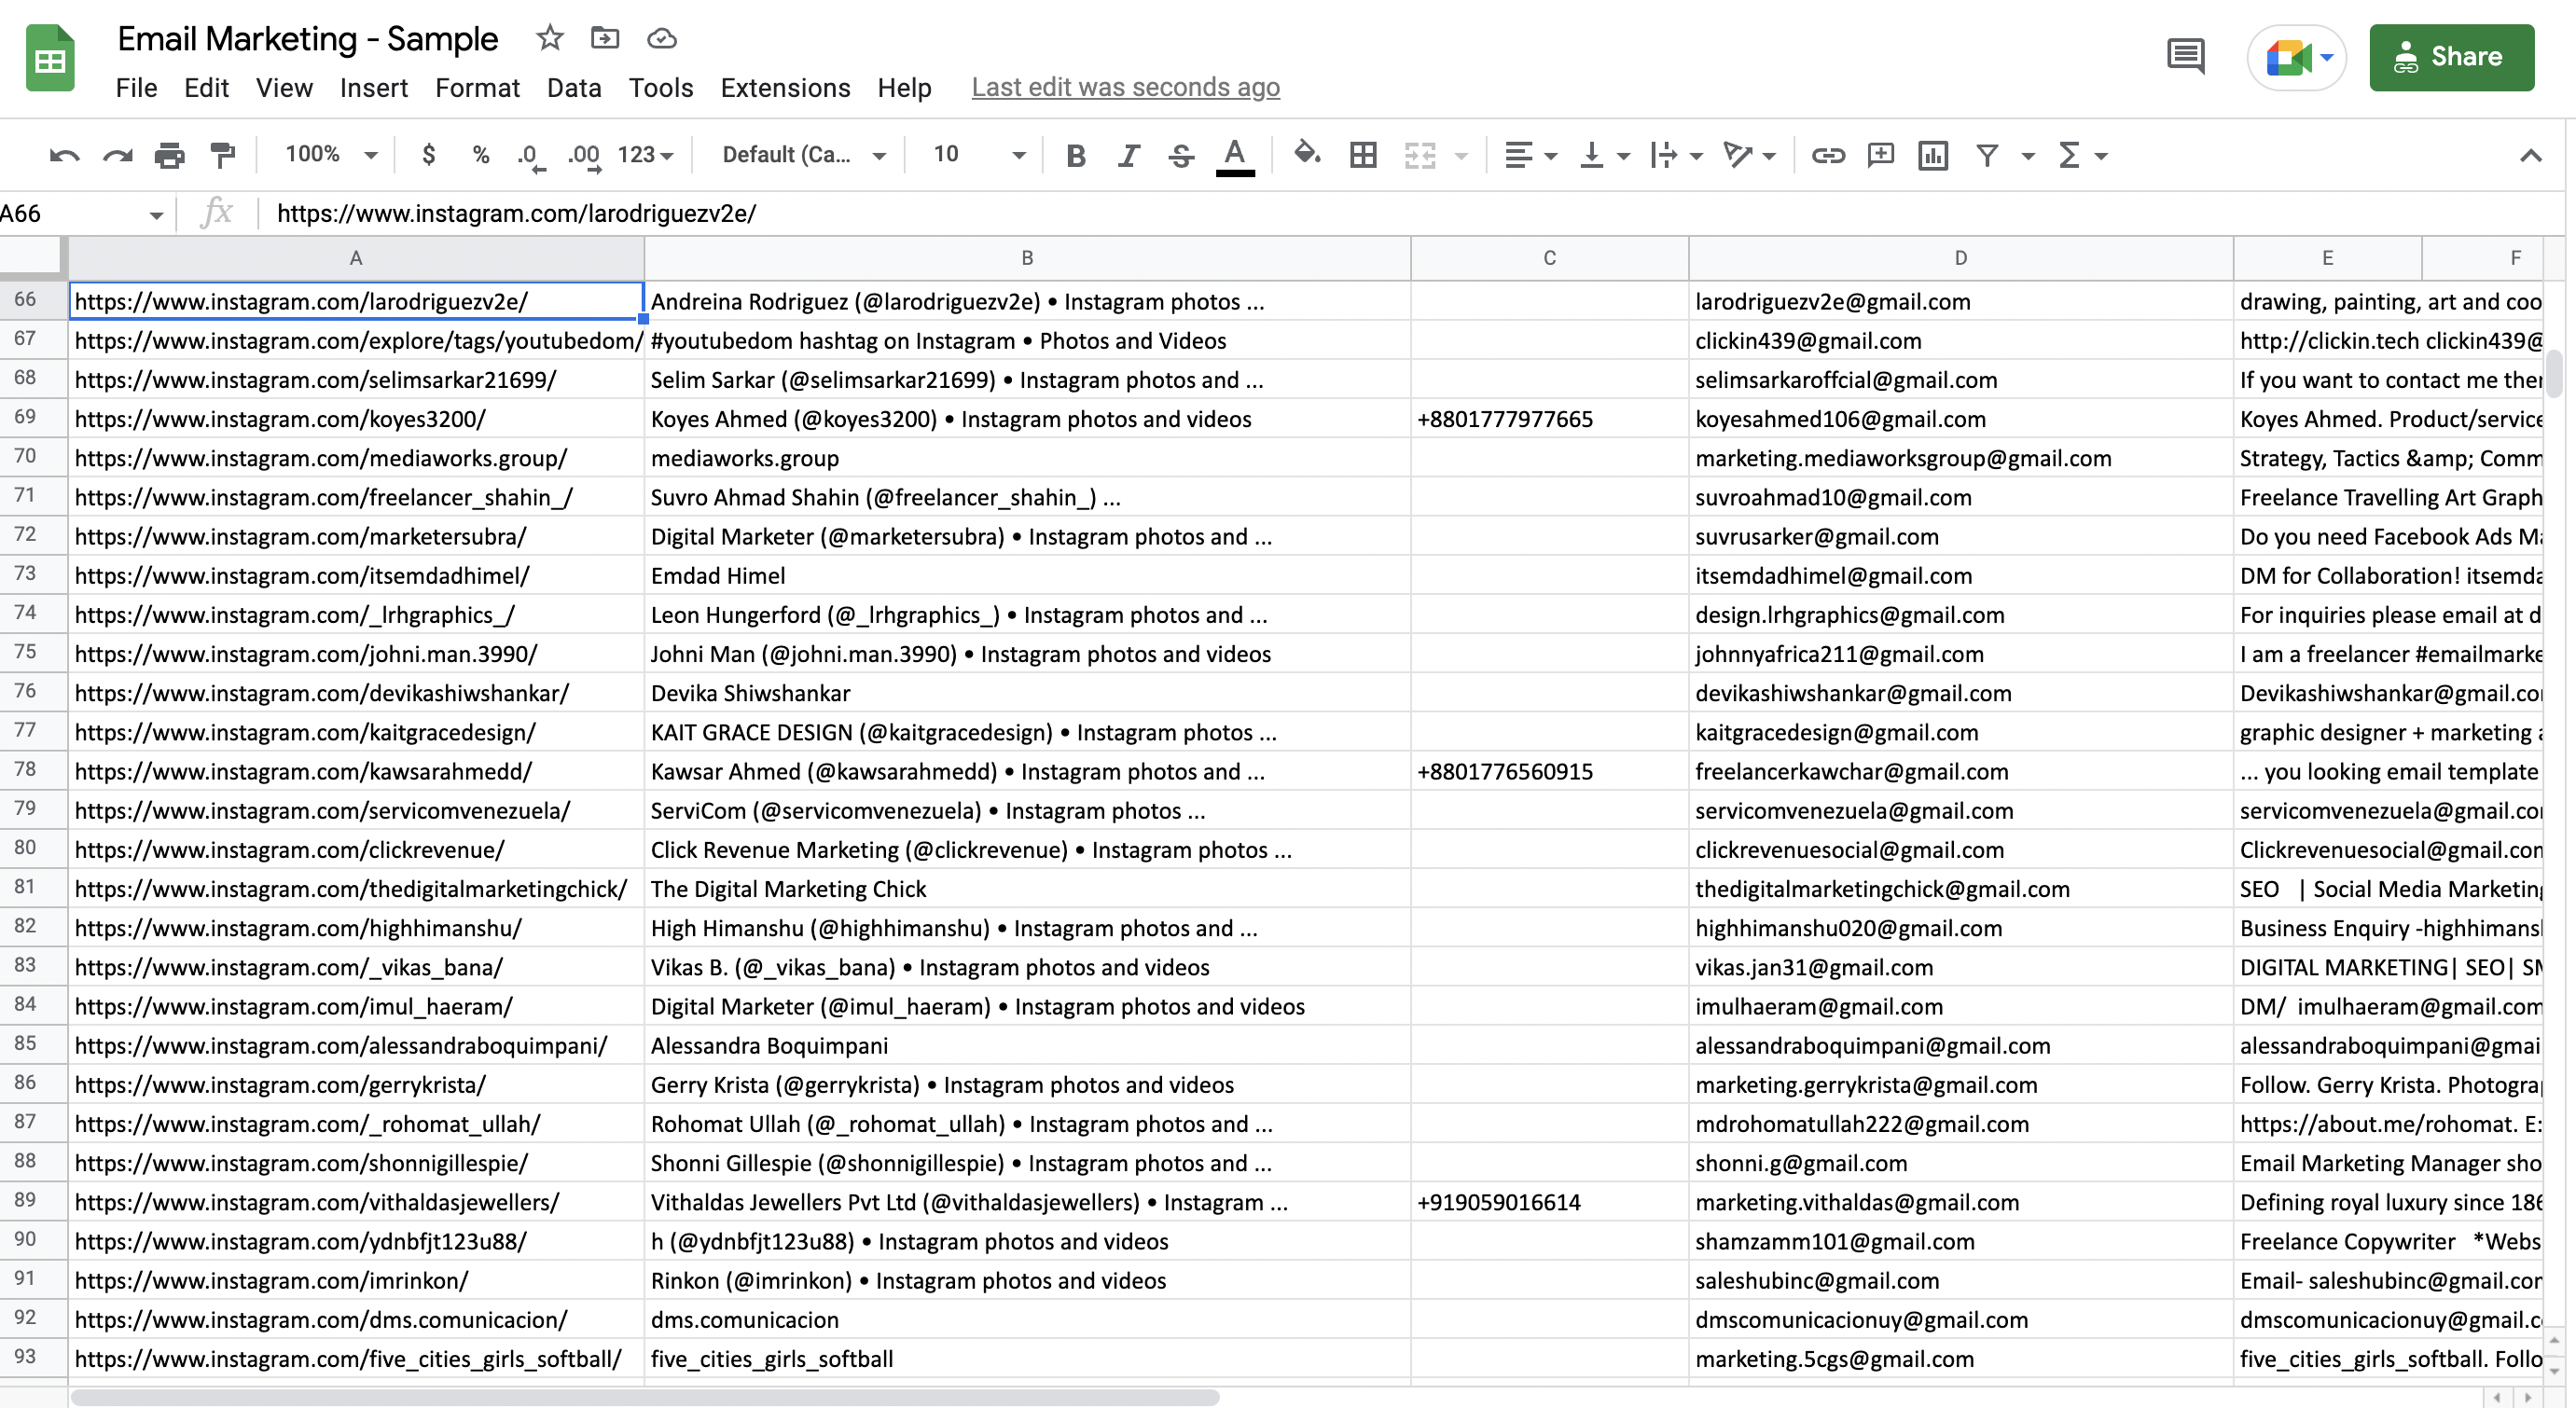Viewport: 2576px width, 1408px height.
Task: Toggle italic formatting
Action: point(1129,155)
